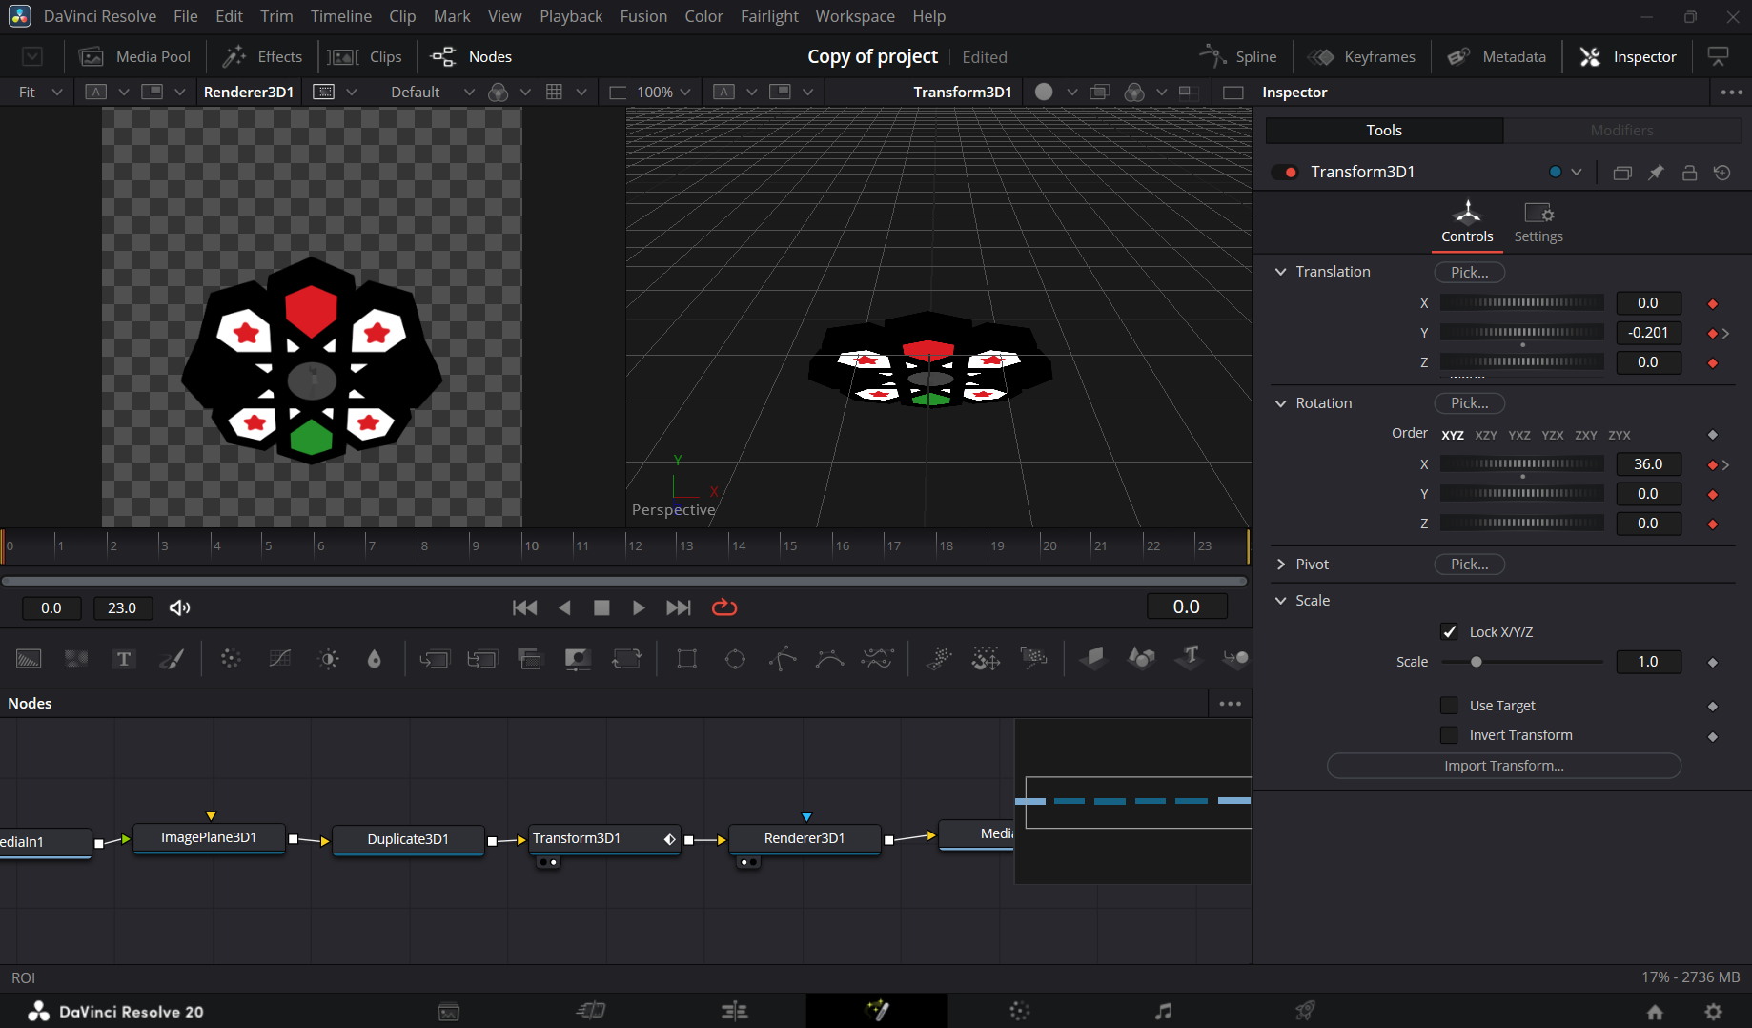Click Translation Pick button
Screen dimensions: 1752x1028
click(x=1469, y=272)
